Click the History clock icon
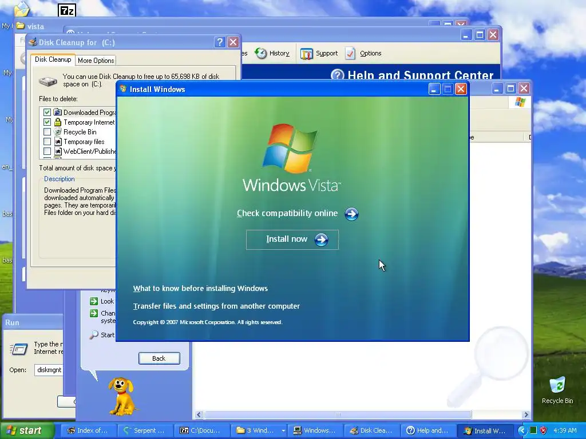 (261, 53)
